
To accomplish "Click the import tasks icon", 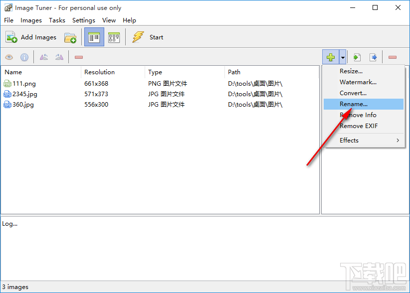I will 357,57.
